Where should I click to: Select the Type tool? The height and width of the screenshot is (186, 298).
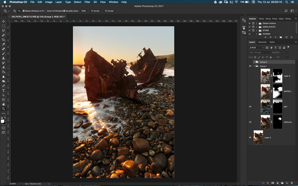click(x=3, y=91)
